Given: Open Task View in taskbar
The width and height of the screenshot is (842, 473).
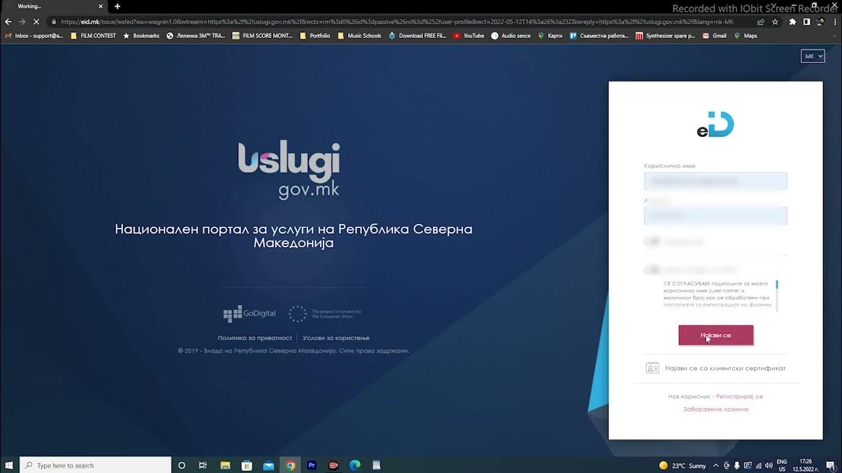Looking at the screenshot, I should 203,465.
